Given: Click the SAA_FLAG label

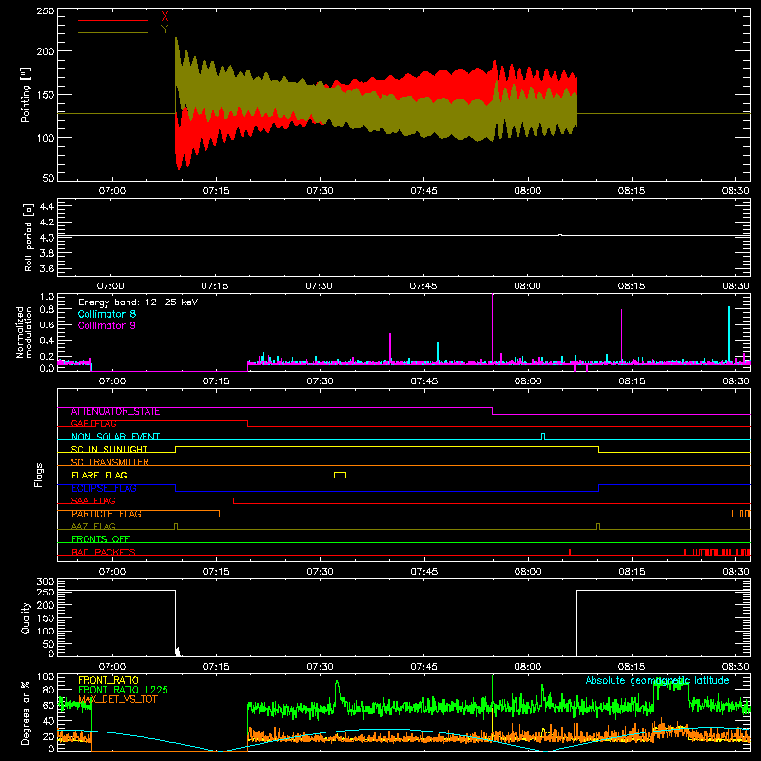Looking at the screenshot, I should 93,500.
